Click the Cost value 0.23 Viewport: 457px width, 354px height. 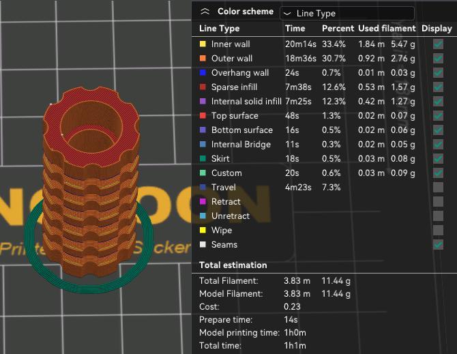pyautogui.click(x=292, y=306)
